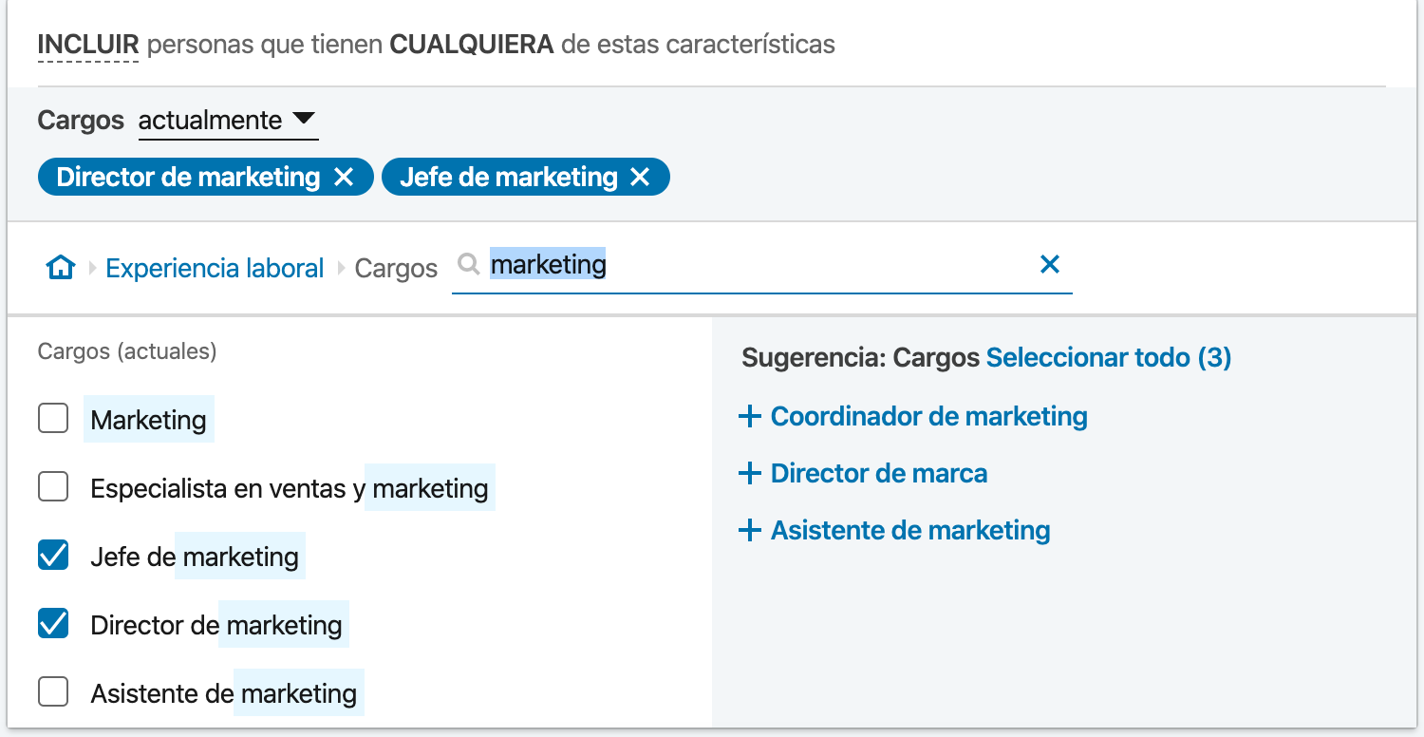Clear the search with the X icon
Screen dimensions: 1424x737
point(1050,265)
